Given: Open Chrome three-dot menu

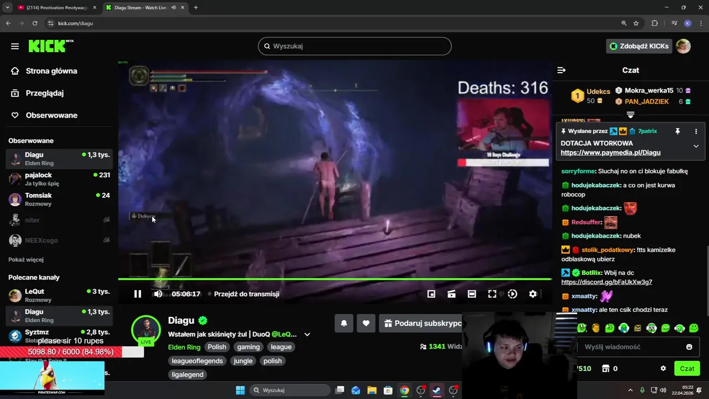Looking at the screenshot, I should tap(700, 23).
